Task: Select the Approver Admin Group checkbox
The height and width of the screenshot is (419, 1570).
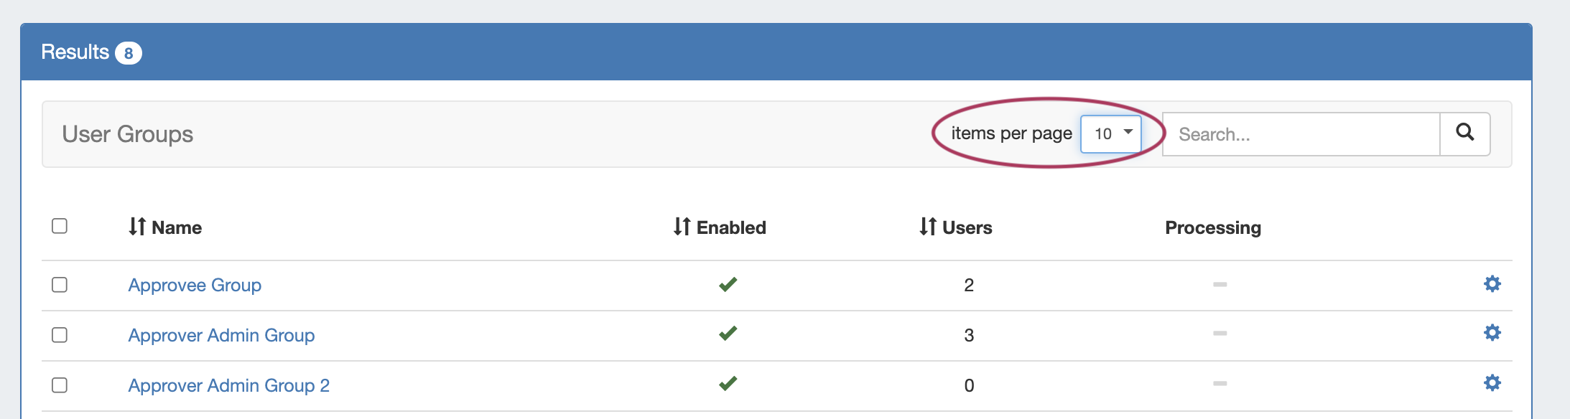Action: 60,335
